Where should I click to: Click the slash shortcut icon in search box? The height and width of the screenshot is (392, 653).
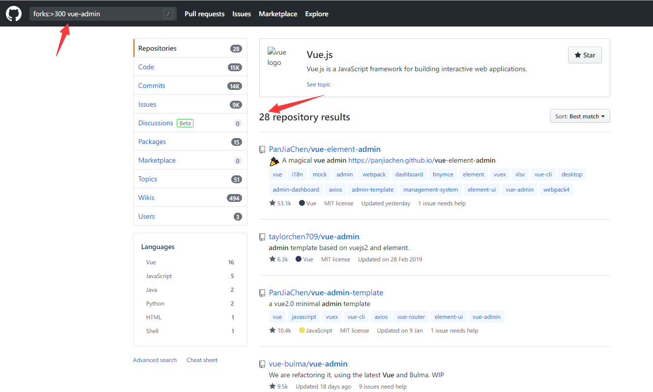tap(168, 14)
